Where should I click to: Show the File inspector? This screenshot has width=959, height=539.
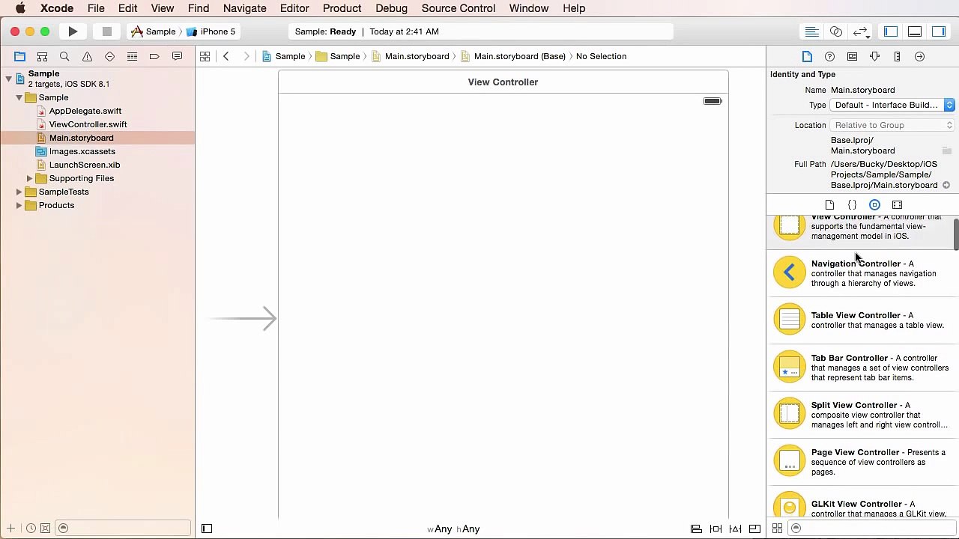click(807, 56)
